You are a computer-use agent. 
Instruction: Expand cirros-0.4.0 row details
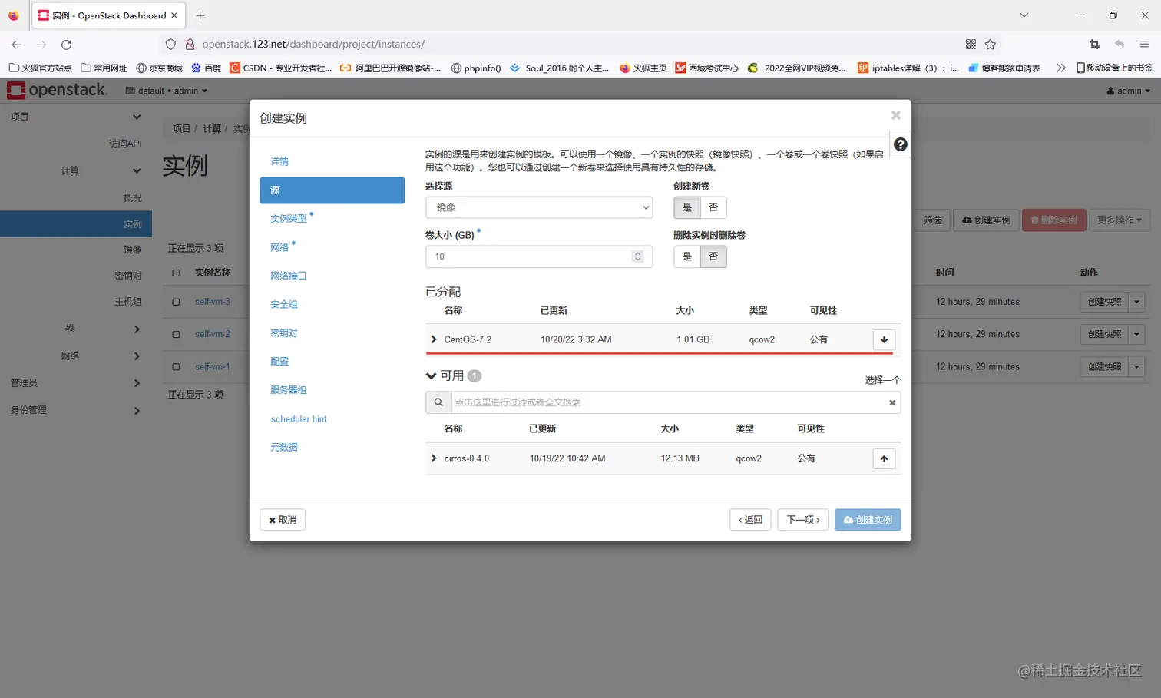(x=434, y=458)
